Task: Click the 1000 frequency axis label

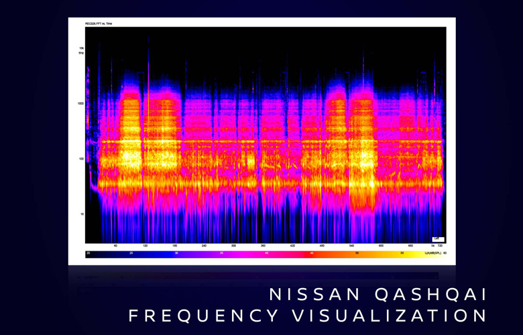Action: [80, 103]
